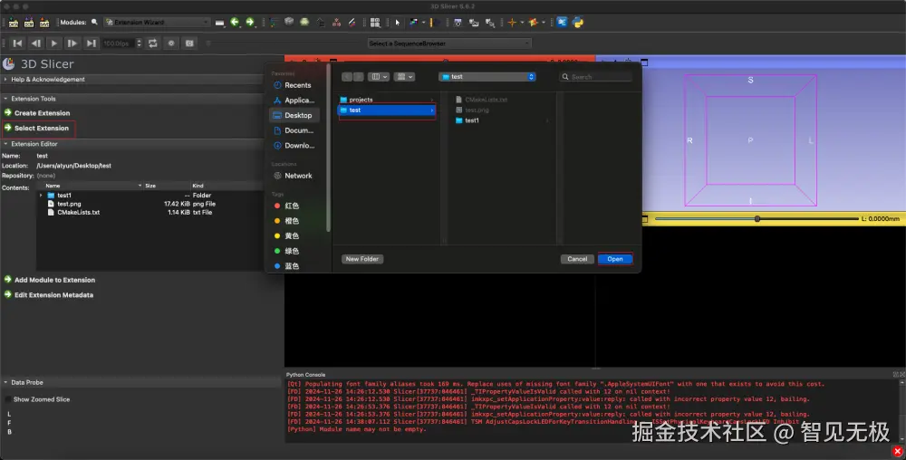Click the Open button in dialog
The image size is (906, 460).
[614, 259]
